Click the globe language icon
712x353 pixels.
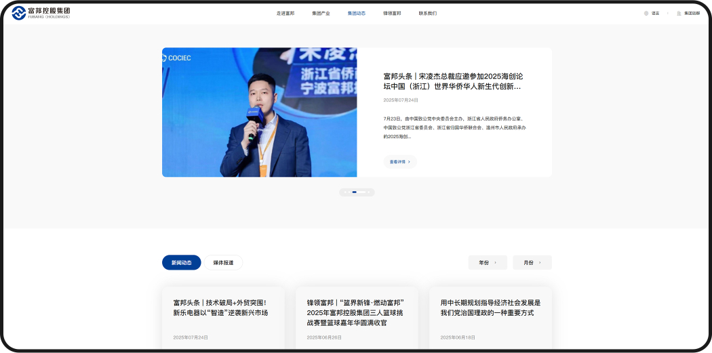click(646, 13)
